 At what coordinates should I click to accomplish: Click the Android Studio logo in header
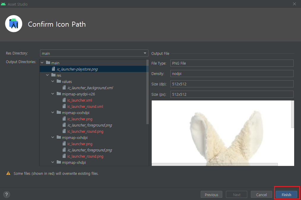click(14, 24)
